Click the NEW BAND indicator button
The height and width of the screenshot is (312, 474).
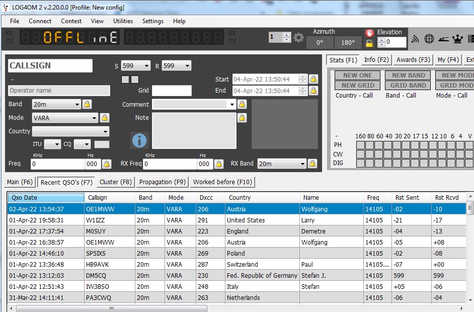coord(409,75)
